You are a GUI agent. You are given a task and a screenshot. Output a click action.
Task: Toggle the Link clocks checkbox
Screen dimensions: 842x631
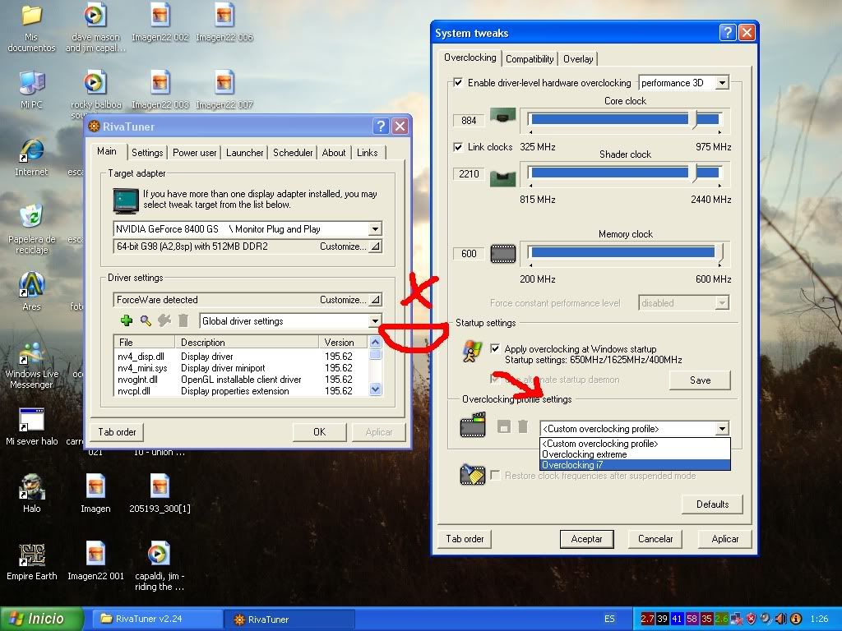coord(458,147)
